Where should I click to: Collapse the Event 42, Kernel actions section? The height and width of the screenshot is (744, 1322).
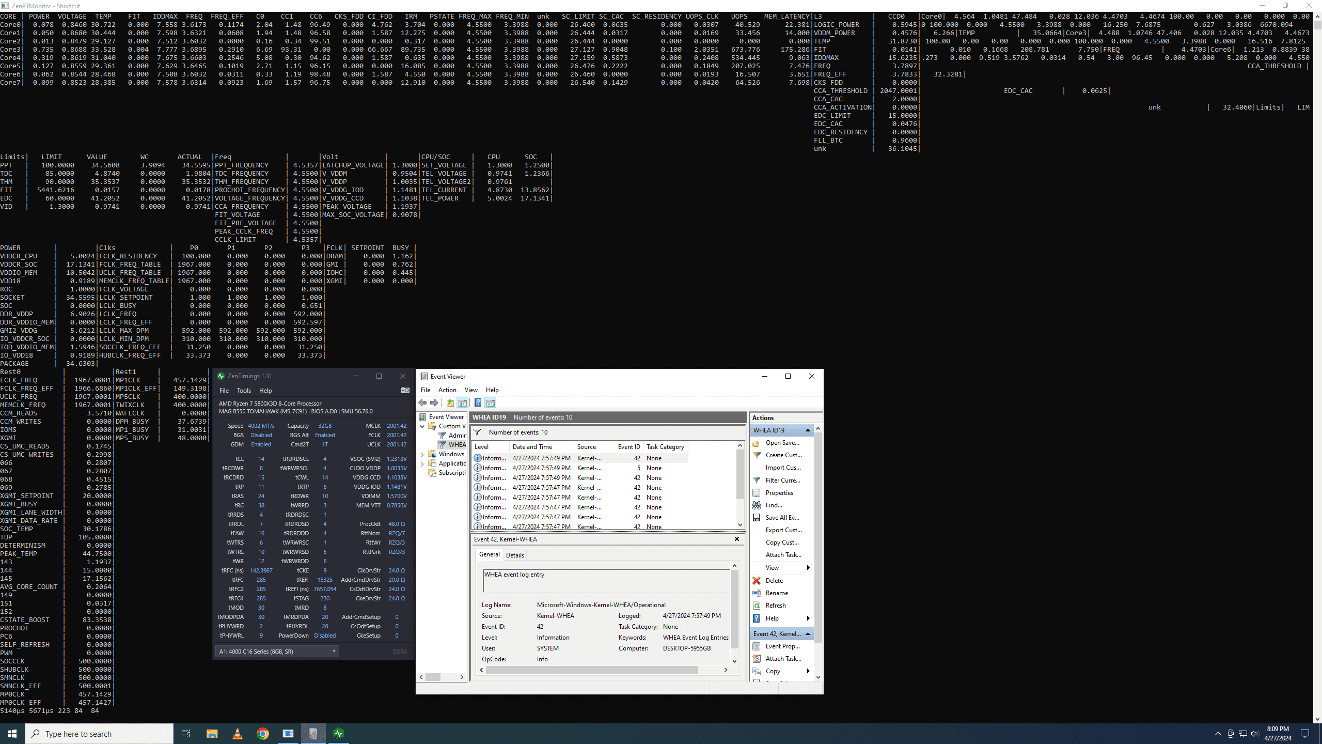pyautogui.click(x=808, y=634)
